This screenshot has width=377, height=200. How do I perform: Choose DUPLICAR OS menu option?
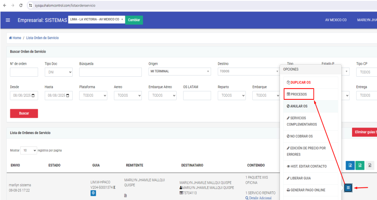coord(299,82)
